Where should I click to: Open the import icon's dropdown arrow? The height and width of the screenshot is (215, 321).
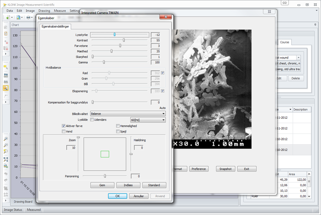click(12, 17)
